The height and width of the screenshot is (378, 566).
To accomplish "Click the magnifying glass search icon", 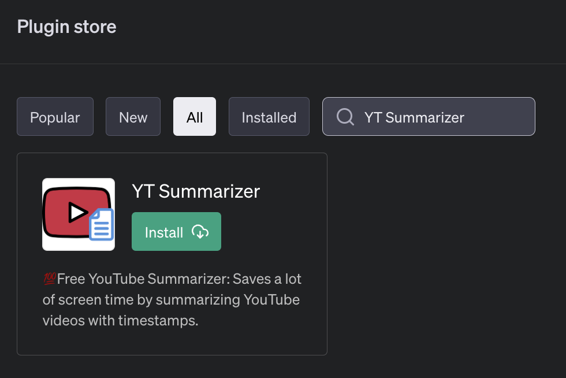I will pyautogui.click(x=345, y=117).
